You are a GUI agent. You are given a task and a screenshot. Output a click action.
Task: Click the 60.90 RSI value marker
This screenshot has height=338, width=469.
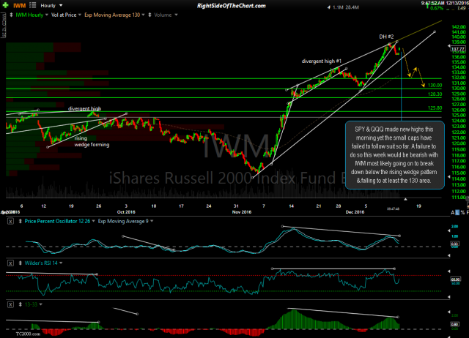[455, 279]
